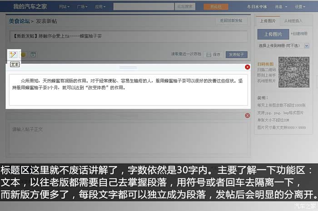The height and width of the screenshot is (211, 318).
Task: Open the emoji smiley picker
Action: pyautogui.click(x=24, y=55)
